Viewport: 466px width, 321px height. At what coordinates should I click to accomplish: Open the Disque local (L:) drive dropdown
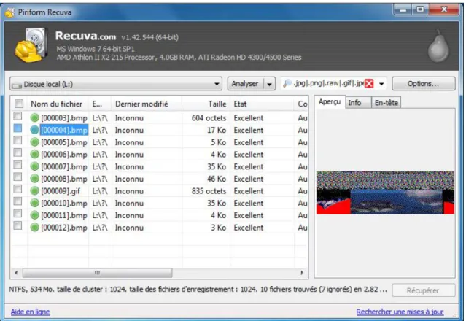pyautogui.click(x=116, y=84)
